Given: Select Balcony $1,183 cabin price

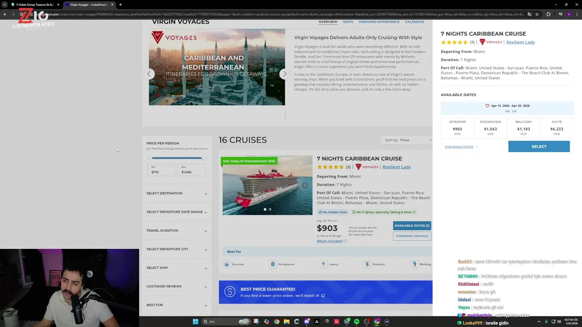Looking at the screenshot, I should click(523, 128).
